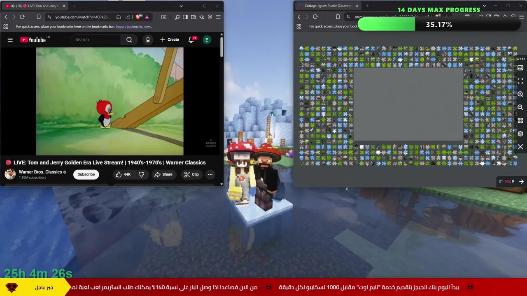Image resolution: width=527 pixels, height=296 pixels.
Task: Close the Cottage Jigsaw Puzzle tab
Action: click(x=357, y=6)
